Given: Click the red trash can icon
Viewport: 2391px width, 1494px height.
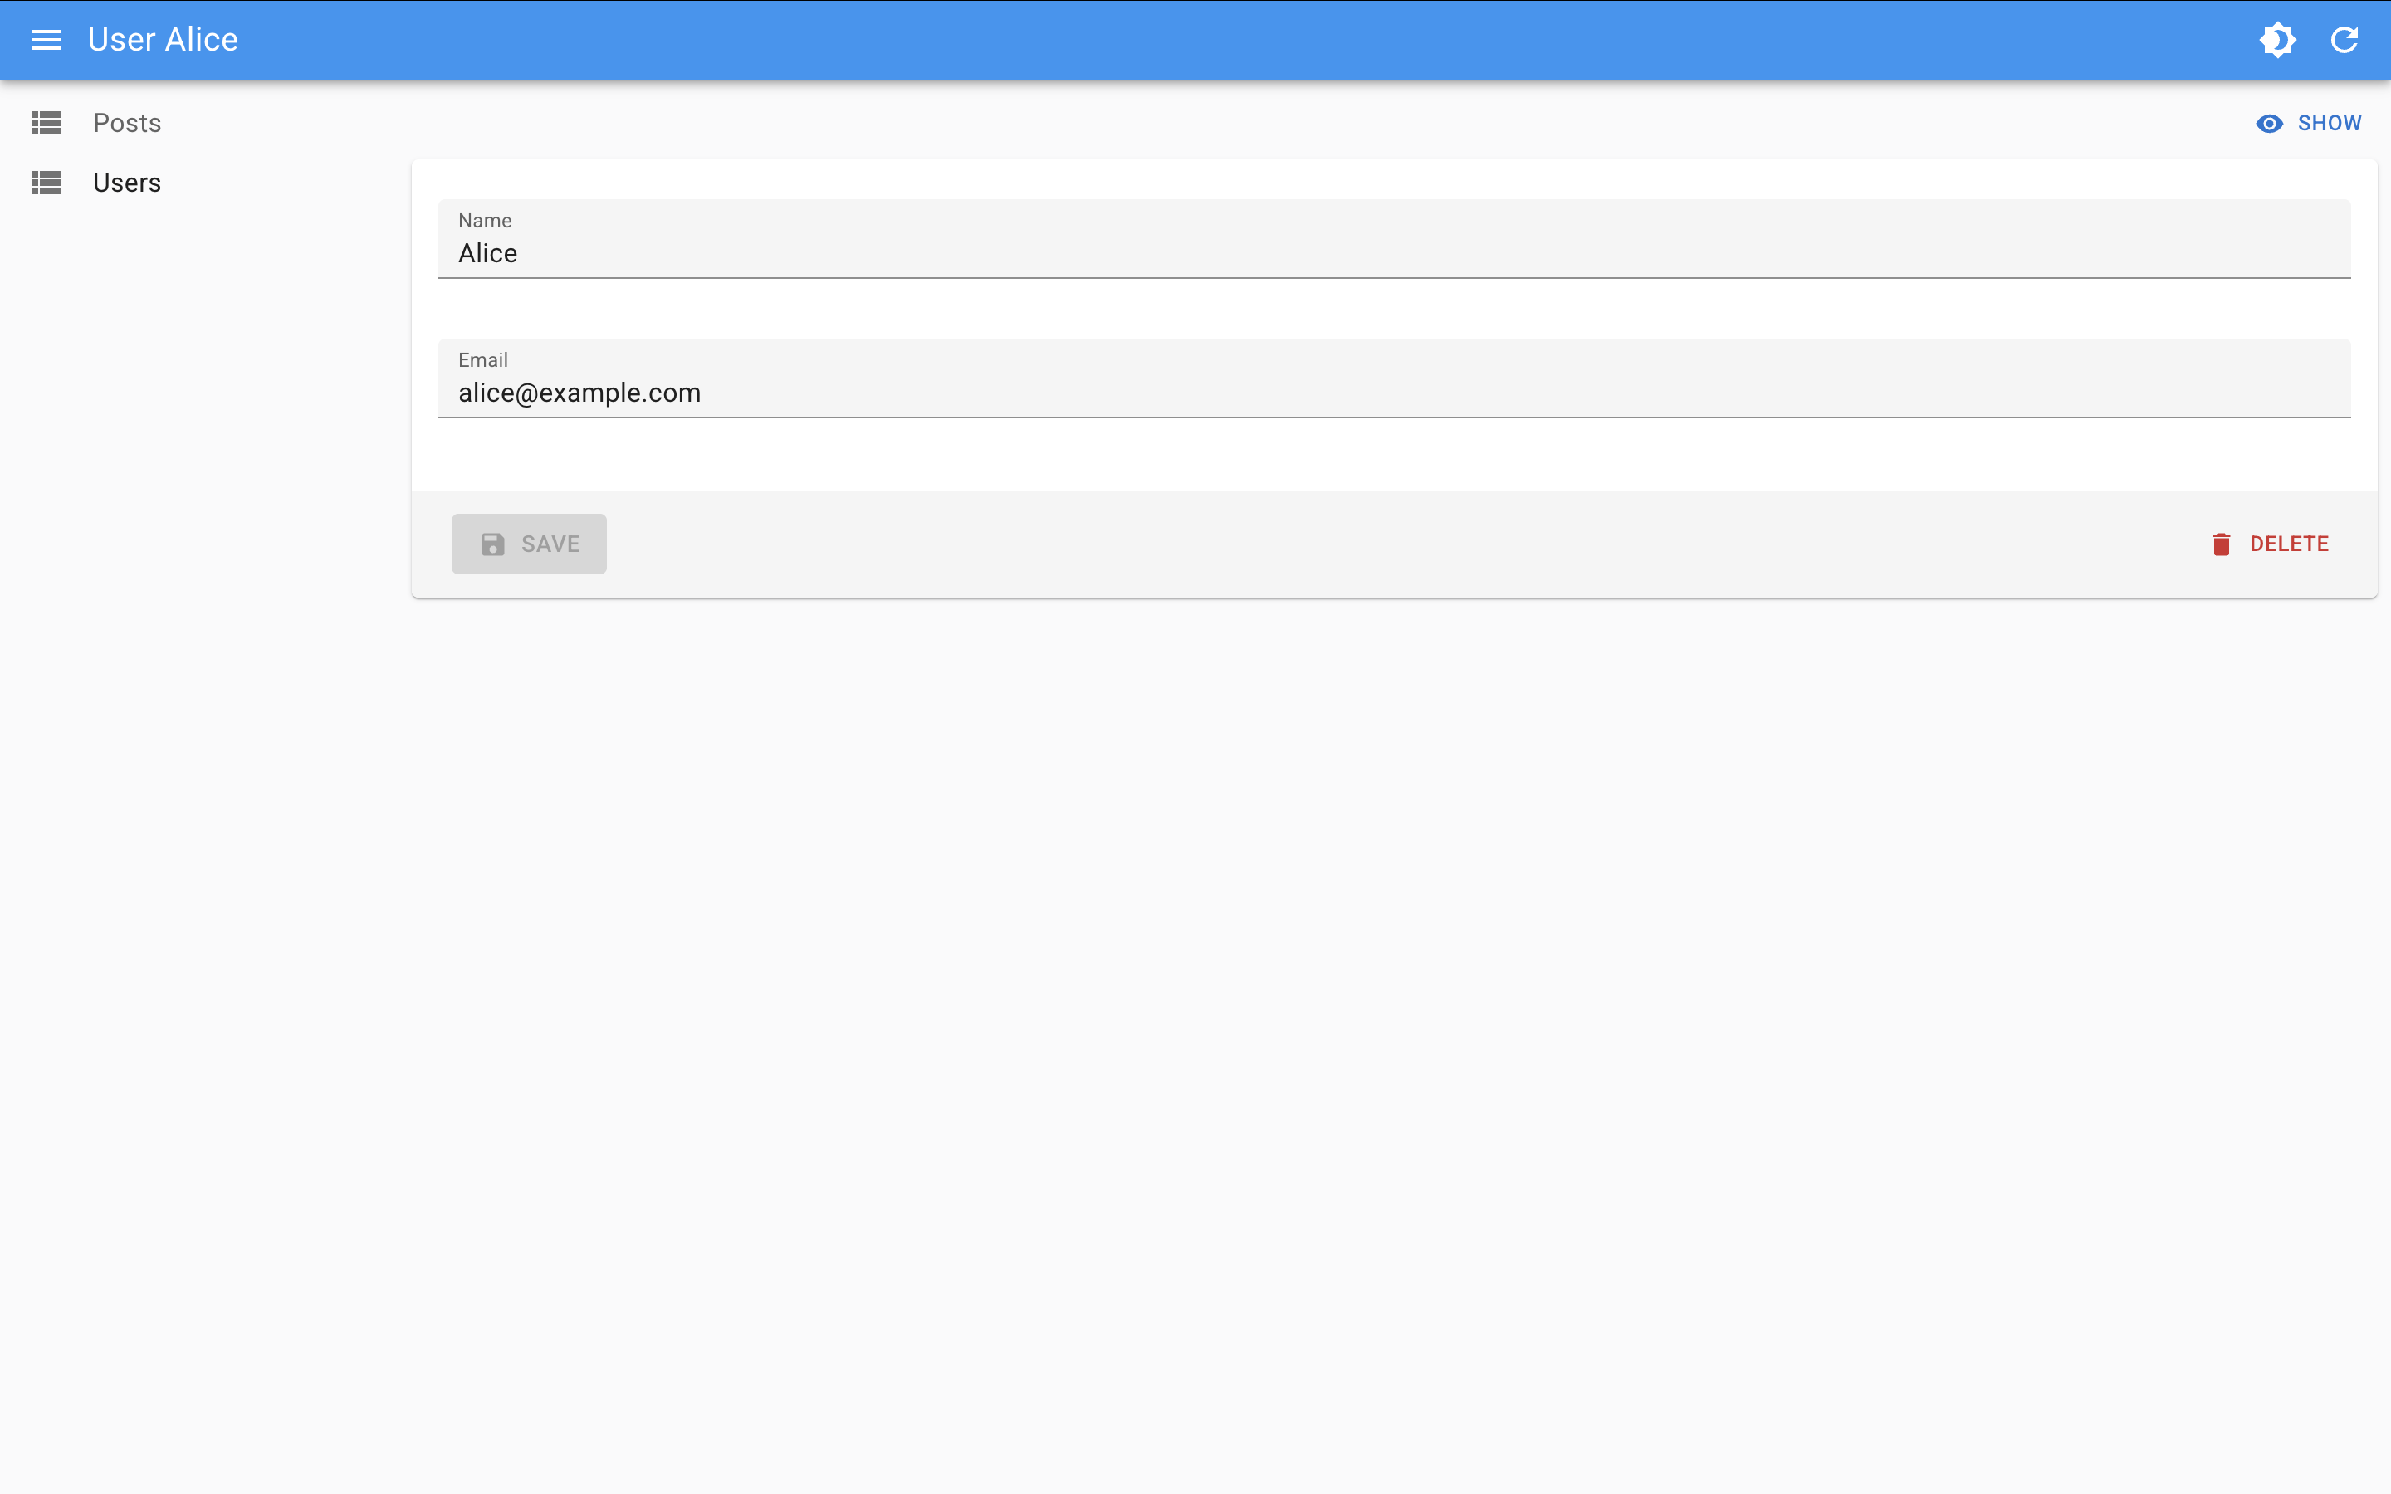Looking at the screenshot, I should coord(2221,544).
